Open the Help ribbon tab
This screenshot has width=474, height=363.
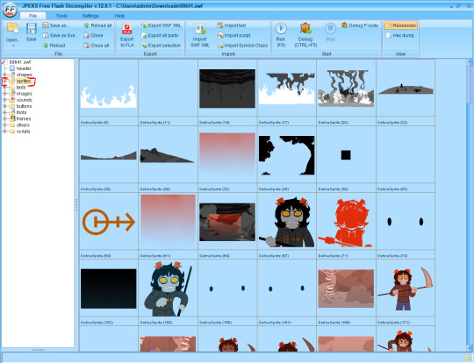pos(119,16)
